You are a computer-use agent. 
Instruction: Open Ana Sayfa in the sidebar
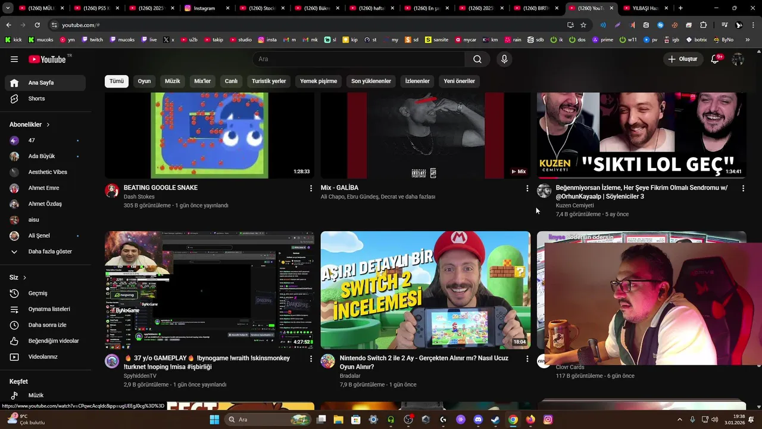[x=45, y=83]
